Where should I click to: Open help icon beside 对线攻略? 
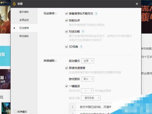click(x=83, y=32)
